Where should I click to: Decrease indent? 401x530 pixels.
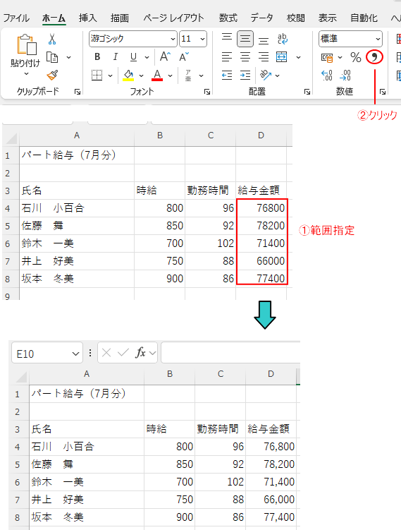point(227,75)
